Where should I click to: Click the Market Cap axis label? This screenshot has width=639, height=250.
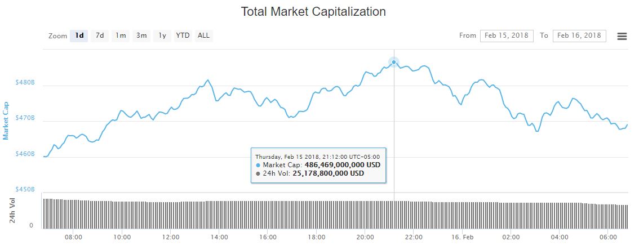pyautogui.click(x=6, y=120)
